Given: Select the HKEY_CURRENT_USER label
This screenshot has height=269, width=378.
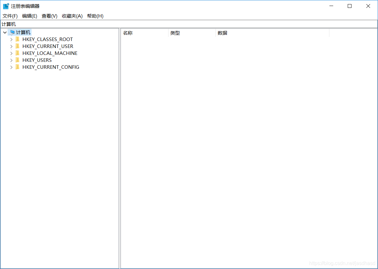Looking at the screenshot, I should [48, 46].
